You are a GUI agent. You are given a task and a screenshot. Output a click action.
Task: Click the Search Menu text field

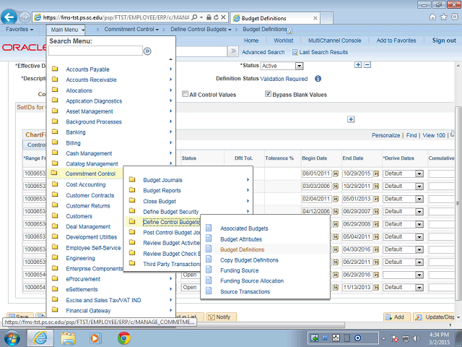tap(95, 51)
